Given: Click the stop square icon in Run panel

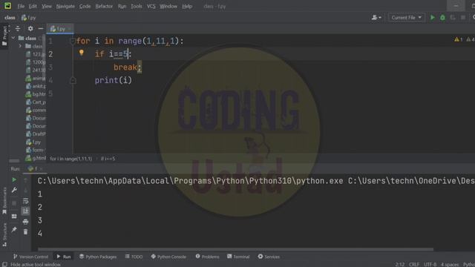Looking at the screenshot, I should (x=14, y=203).
